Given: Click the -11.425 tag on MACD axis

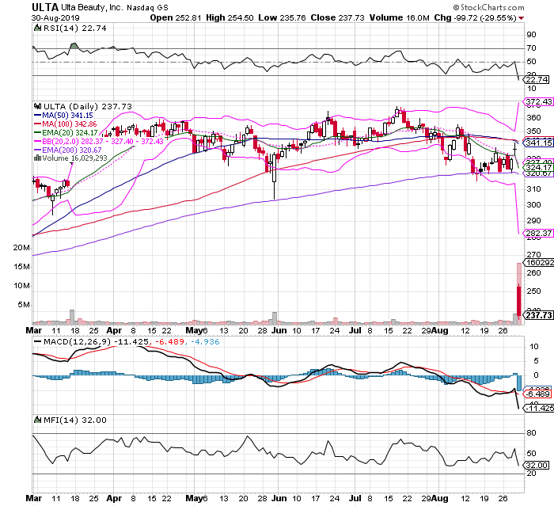Looking at the screenshot, I should 540,408.
